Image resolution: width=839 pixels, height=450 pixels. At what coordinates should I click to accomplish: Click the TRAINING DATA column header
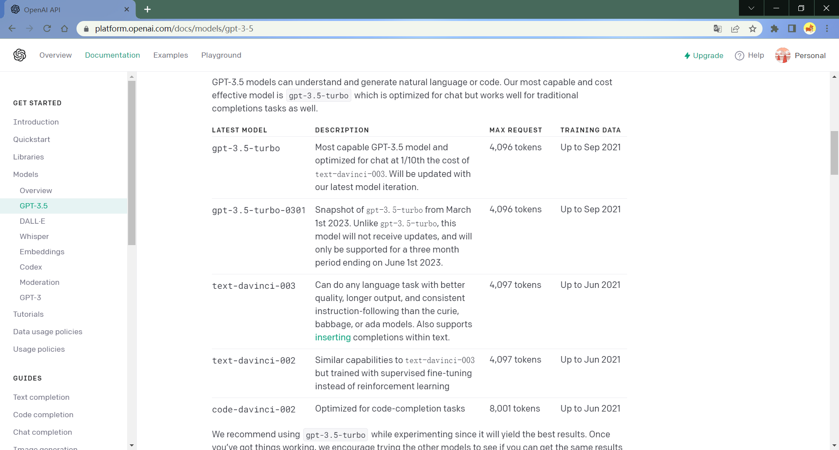590,130
